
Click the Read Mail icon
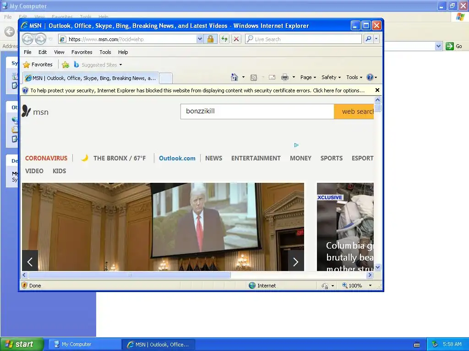click(x=272, y=77)
